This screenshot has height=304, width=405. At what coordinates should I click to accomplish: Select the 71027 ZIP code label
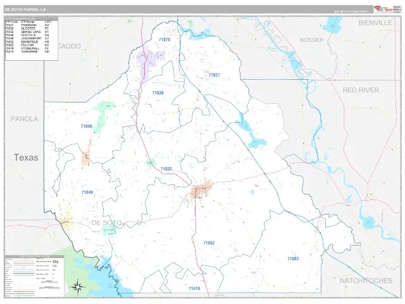[x=214, y=75]
